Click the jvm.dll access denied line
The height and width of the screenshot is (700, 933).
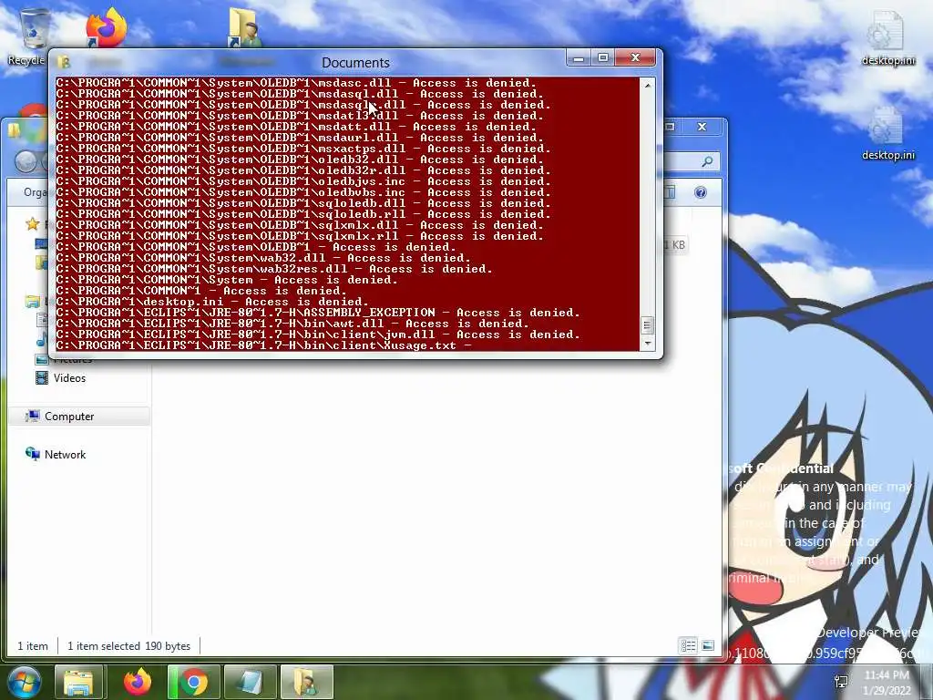click(x=318, y=335)
